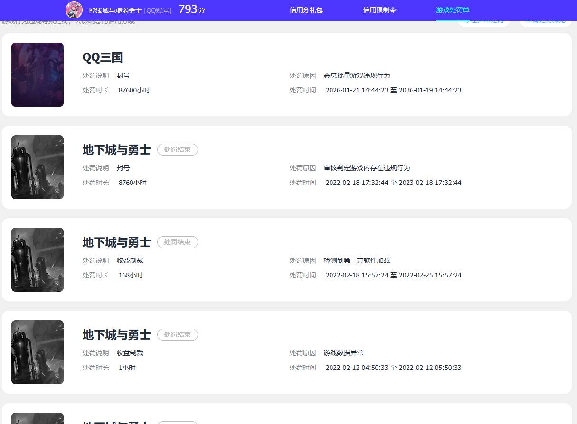Viewport: 577px width, 424px height.
Task: Click the reason 恶意批量游戏违规行为
Action: point(357,75)
